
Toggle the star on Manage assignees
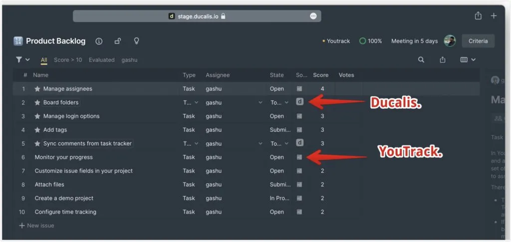click(x=37, y=89)
